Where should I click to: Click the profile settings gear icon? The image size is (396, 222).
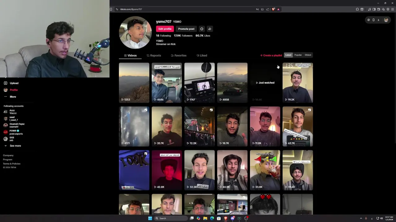pyautogui.click(x=202, y=29)
